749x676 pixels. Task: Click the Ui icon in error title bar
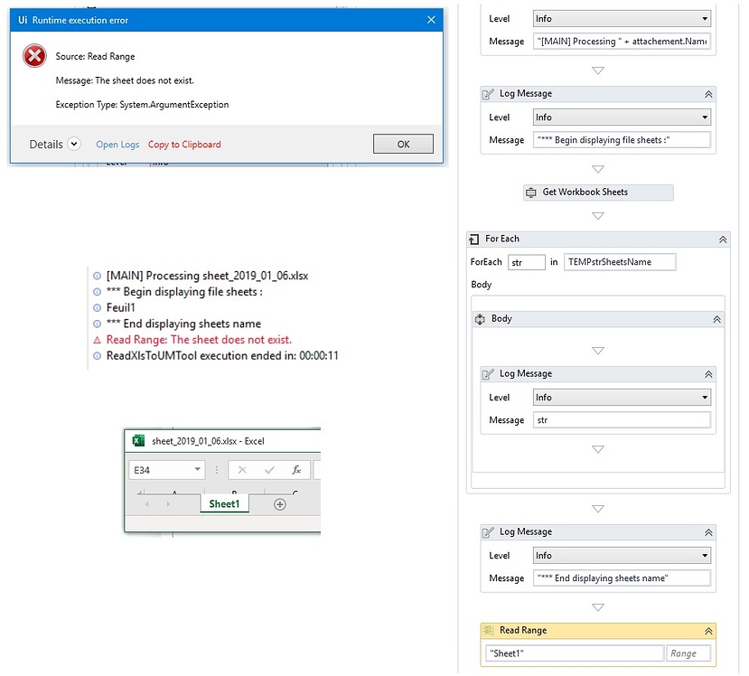coord(23,19)
